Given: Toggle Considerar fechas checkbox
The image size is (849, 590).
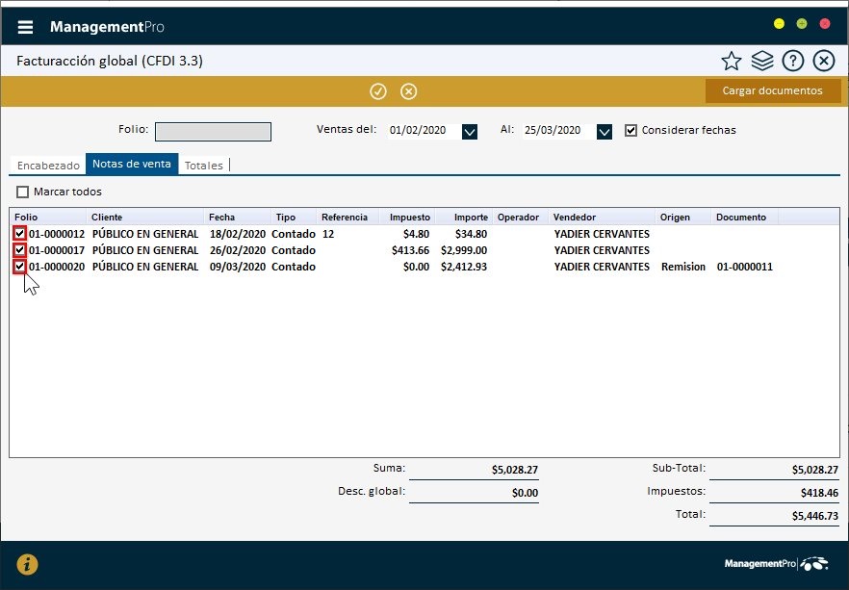Looking at the screenshot, I should click(x=630, y=131).
